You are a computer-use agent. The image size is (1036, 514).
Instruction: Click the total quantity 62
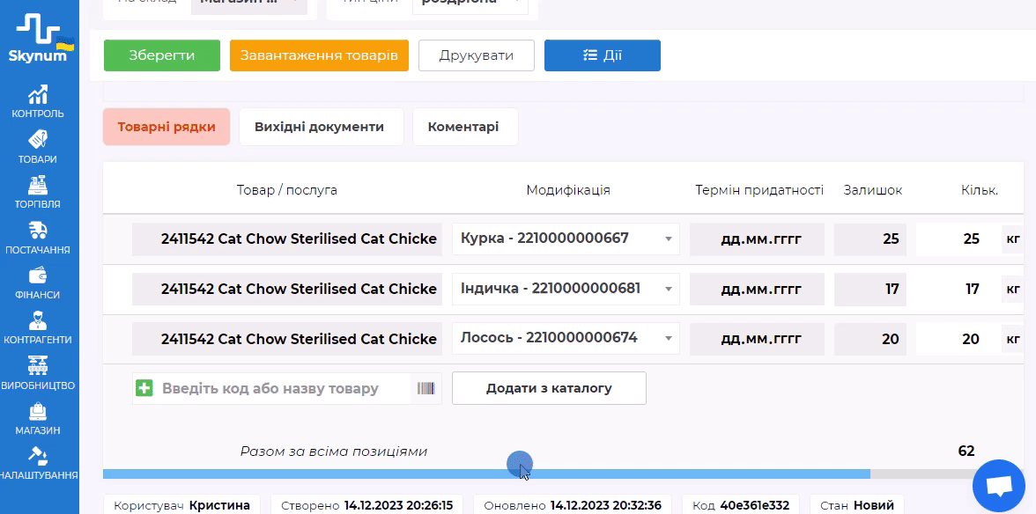tap(966, 452)
